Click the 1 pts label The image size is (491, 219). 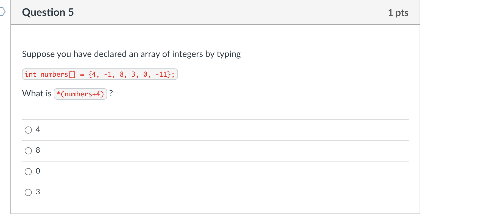[398, 12]
